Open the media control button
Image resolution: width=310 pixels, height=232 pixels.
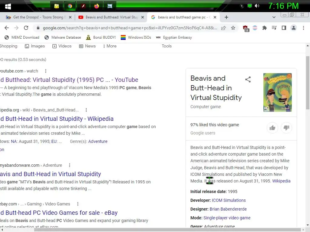point(274,28)
